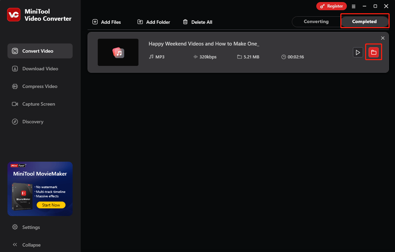Click the Register button

point(331,6)
